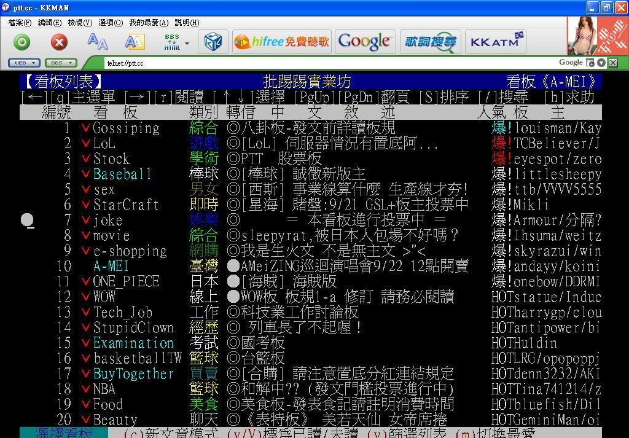629x438 pixels.
Task: Select the StupidClown board name
Action: pos(133,327)
